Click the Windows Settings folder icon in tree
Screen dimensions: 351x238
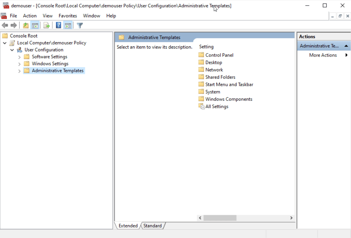27,63
